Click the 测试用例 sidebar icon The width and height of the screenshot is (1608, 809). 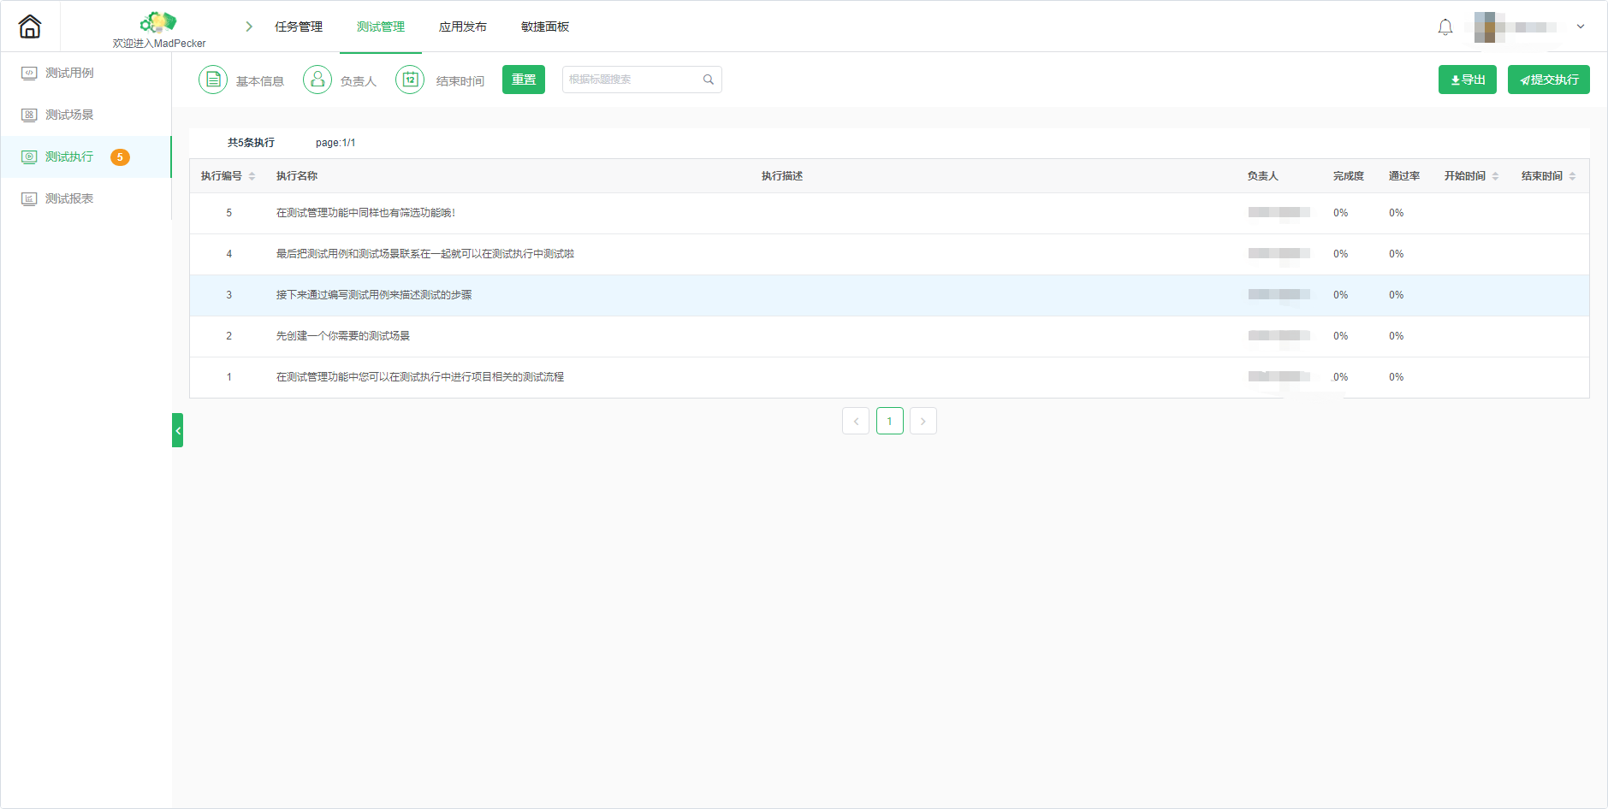coord(29,73)
